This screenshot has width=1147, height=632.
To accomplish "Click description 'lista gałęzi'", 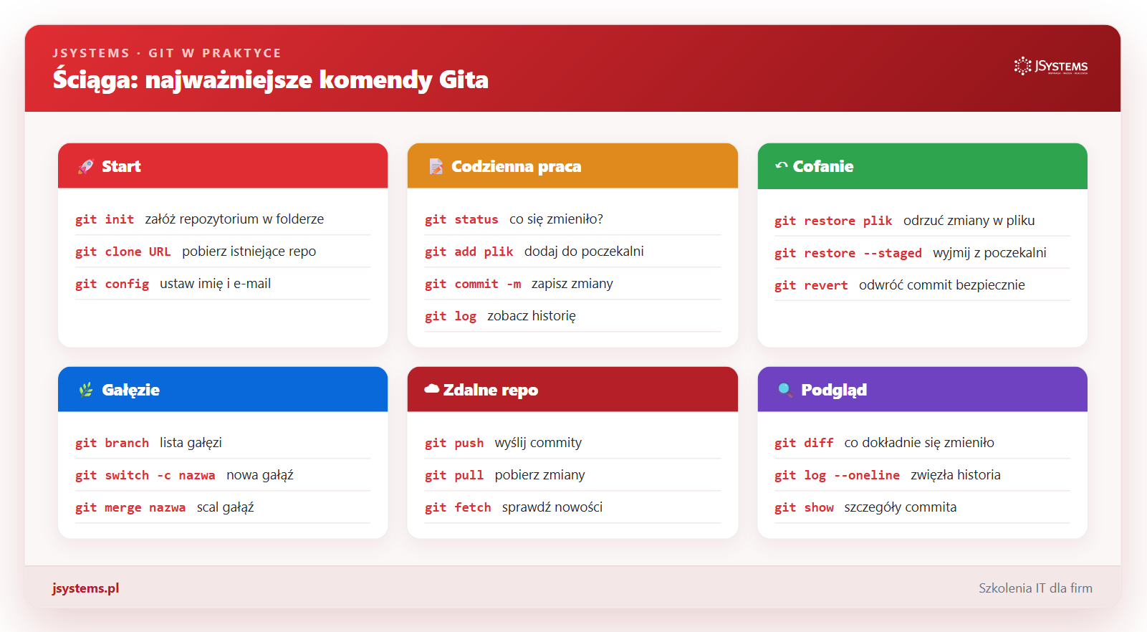I will point(191,443).
